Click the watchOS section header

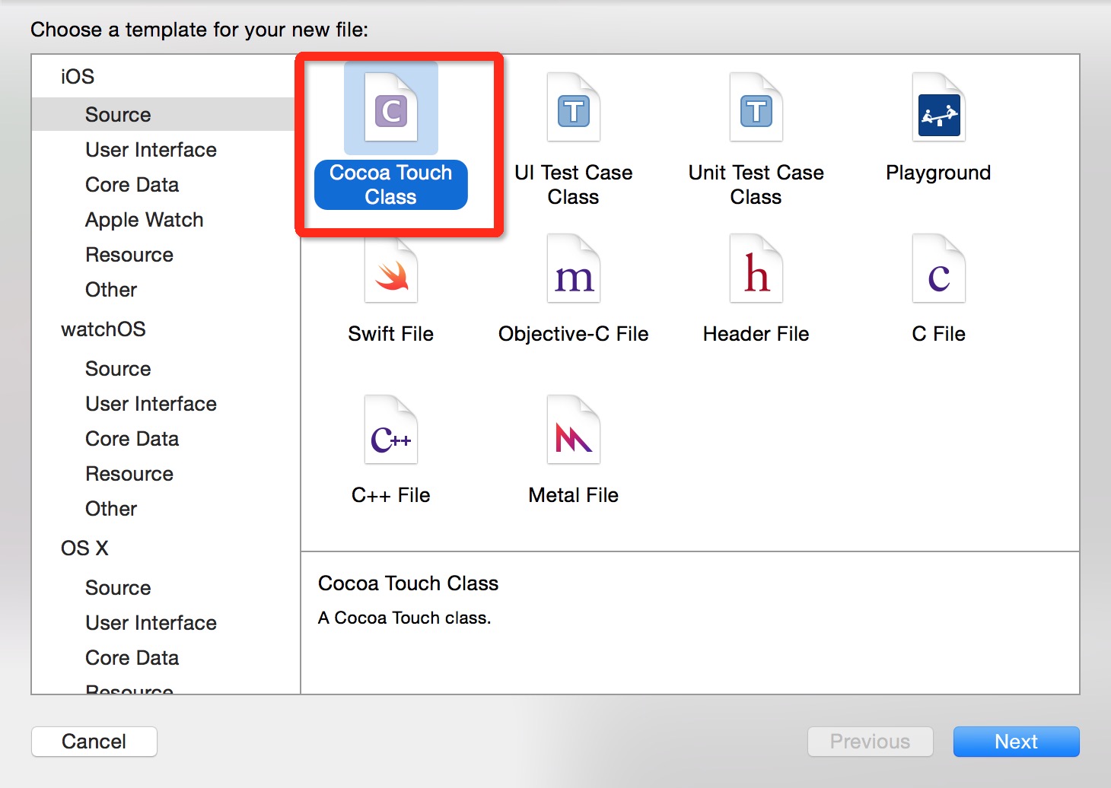tap(103, 329)
